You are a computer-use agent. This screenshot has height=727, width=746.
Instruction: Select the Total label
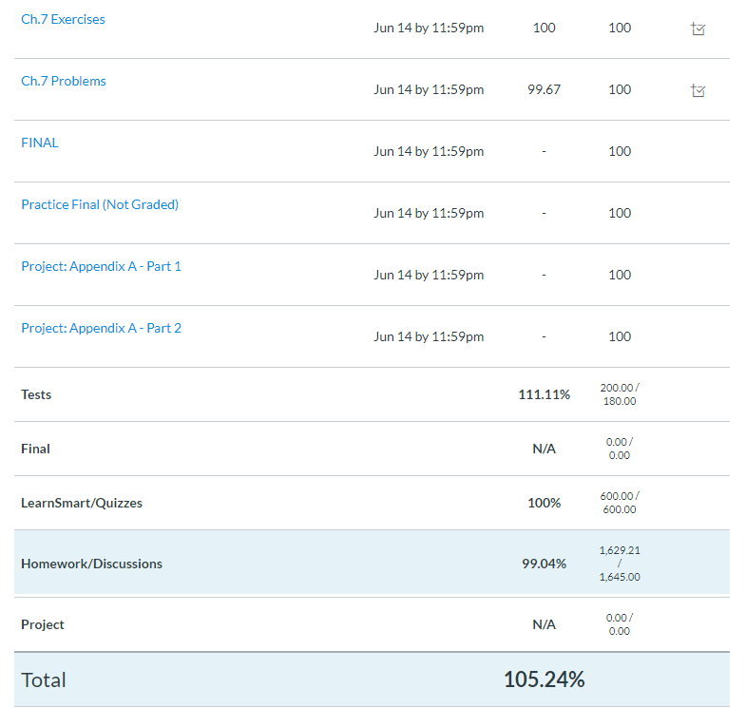44,679
